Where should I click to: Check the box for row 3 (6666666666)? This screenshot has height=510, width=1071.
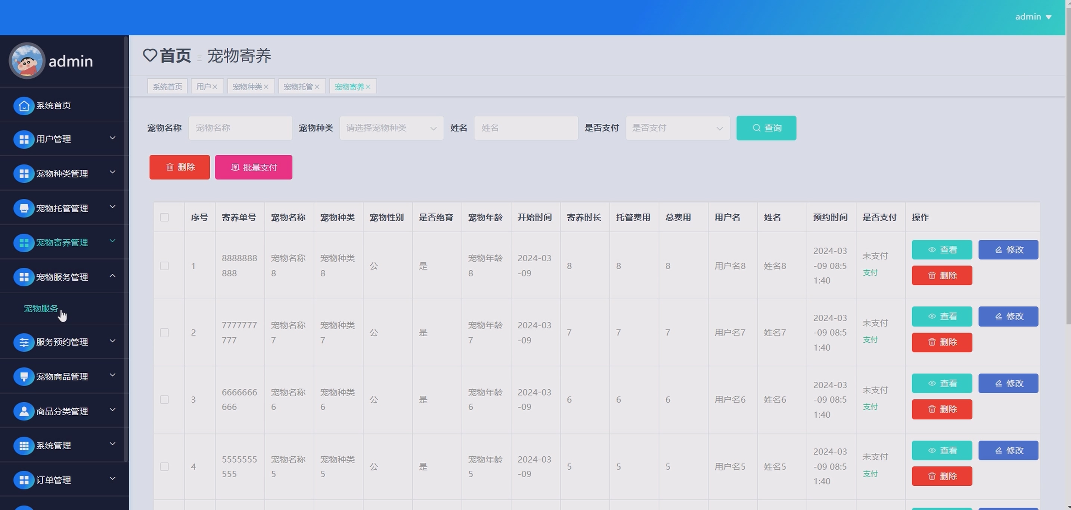(x=164, y=399)
